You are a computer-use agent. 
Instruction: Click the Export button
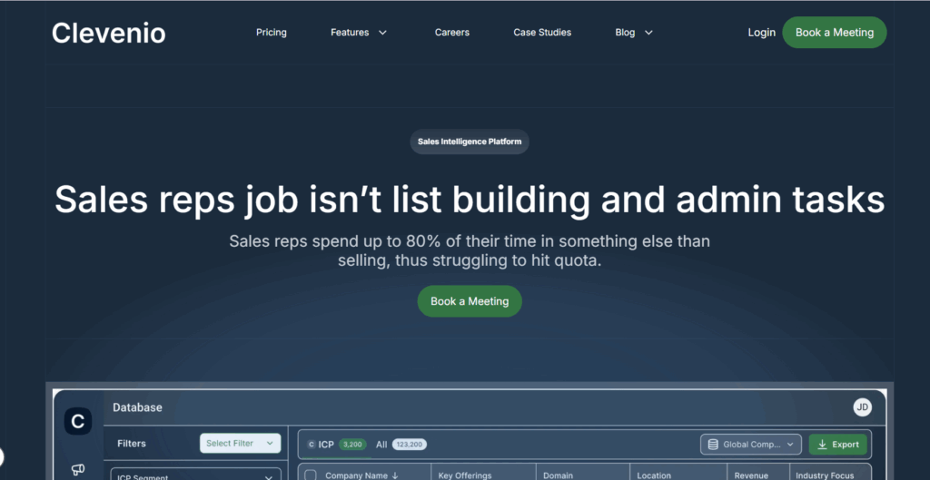tap(838, 445)
